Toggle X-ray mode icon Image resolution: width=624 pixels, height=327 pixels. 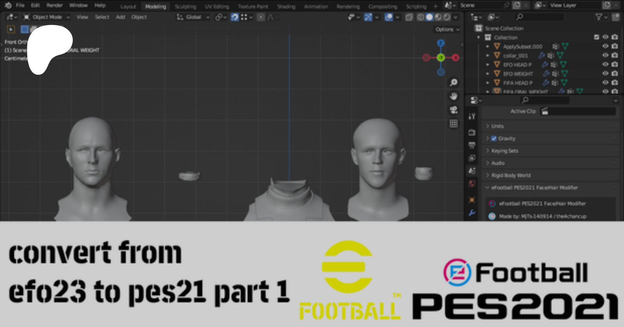(409, 17)
